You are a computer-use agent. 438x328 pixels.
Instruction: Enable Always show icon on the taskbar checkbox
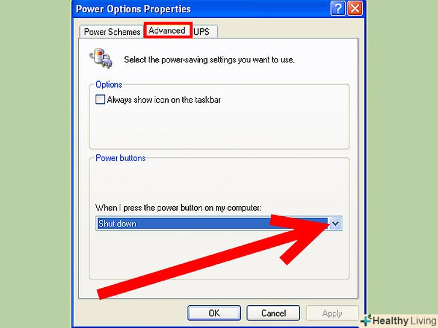point(100,100)
